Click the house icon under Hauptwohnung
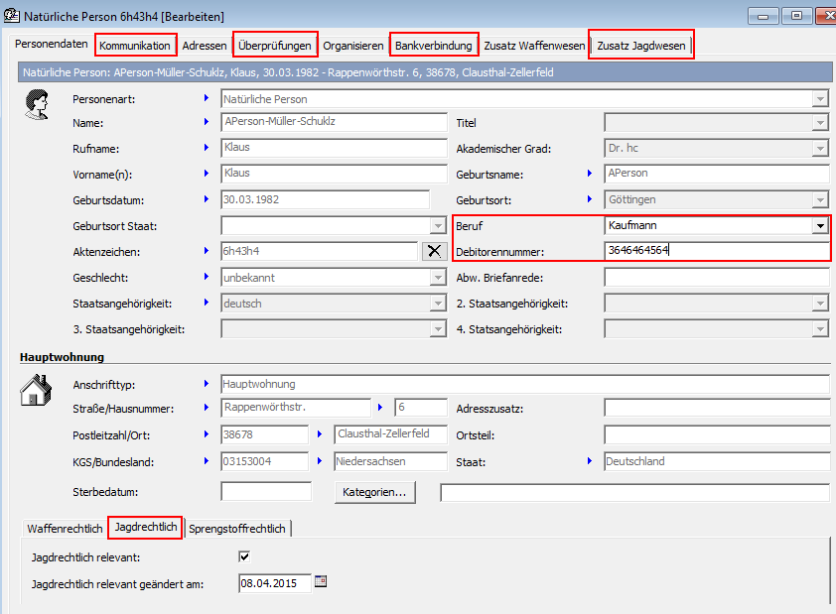 (37, 390)
